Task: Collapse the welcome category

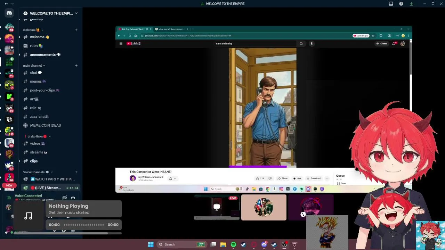Action: point(33,30)
